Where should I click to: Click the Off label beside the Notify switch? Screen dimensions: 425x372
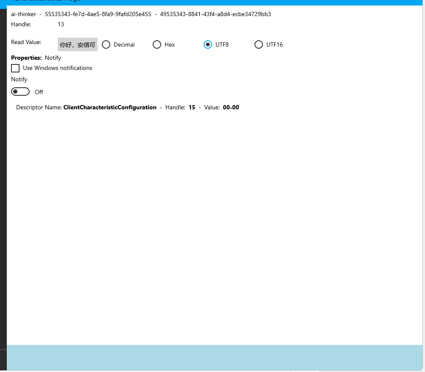(39, 92)
